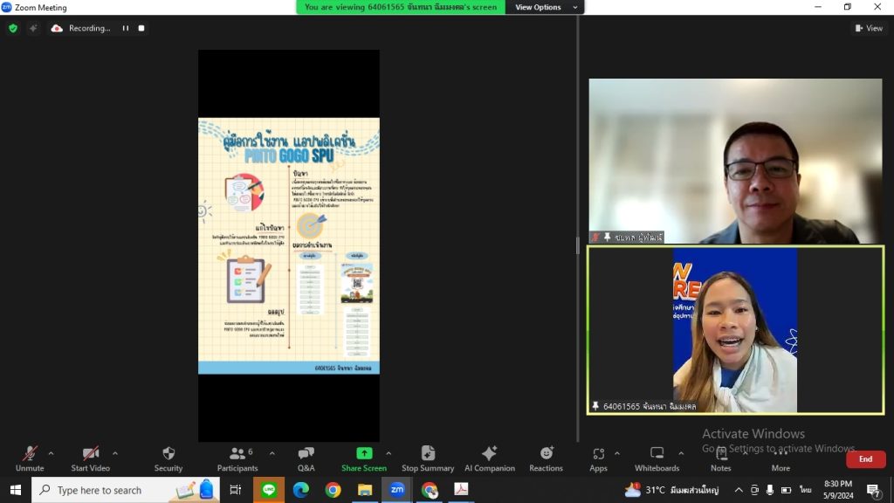Click the red End button
The height and width of the screenshot is (503, 894).
(x=865, y=459)
